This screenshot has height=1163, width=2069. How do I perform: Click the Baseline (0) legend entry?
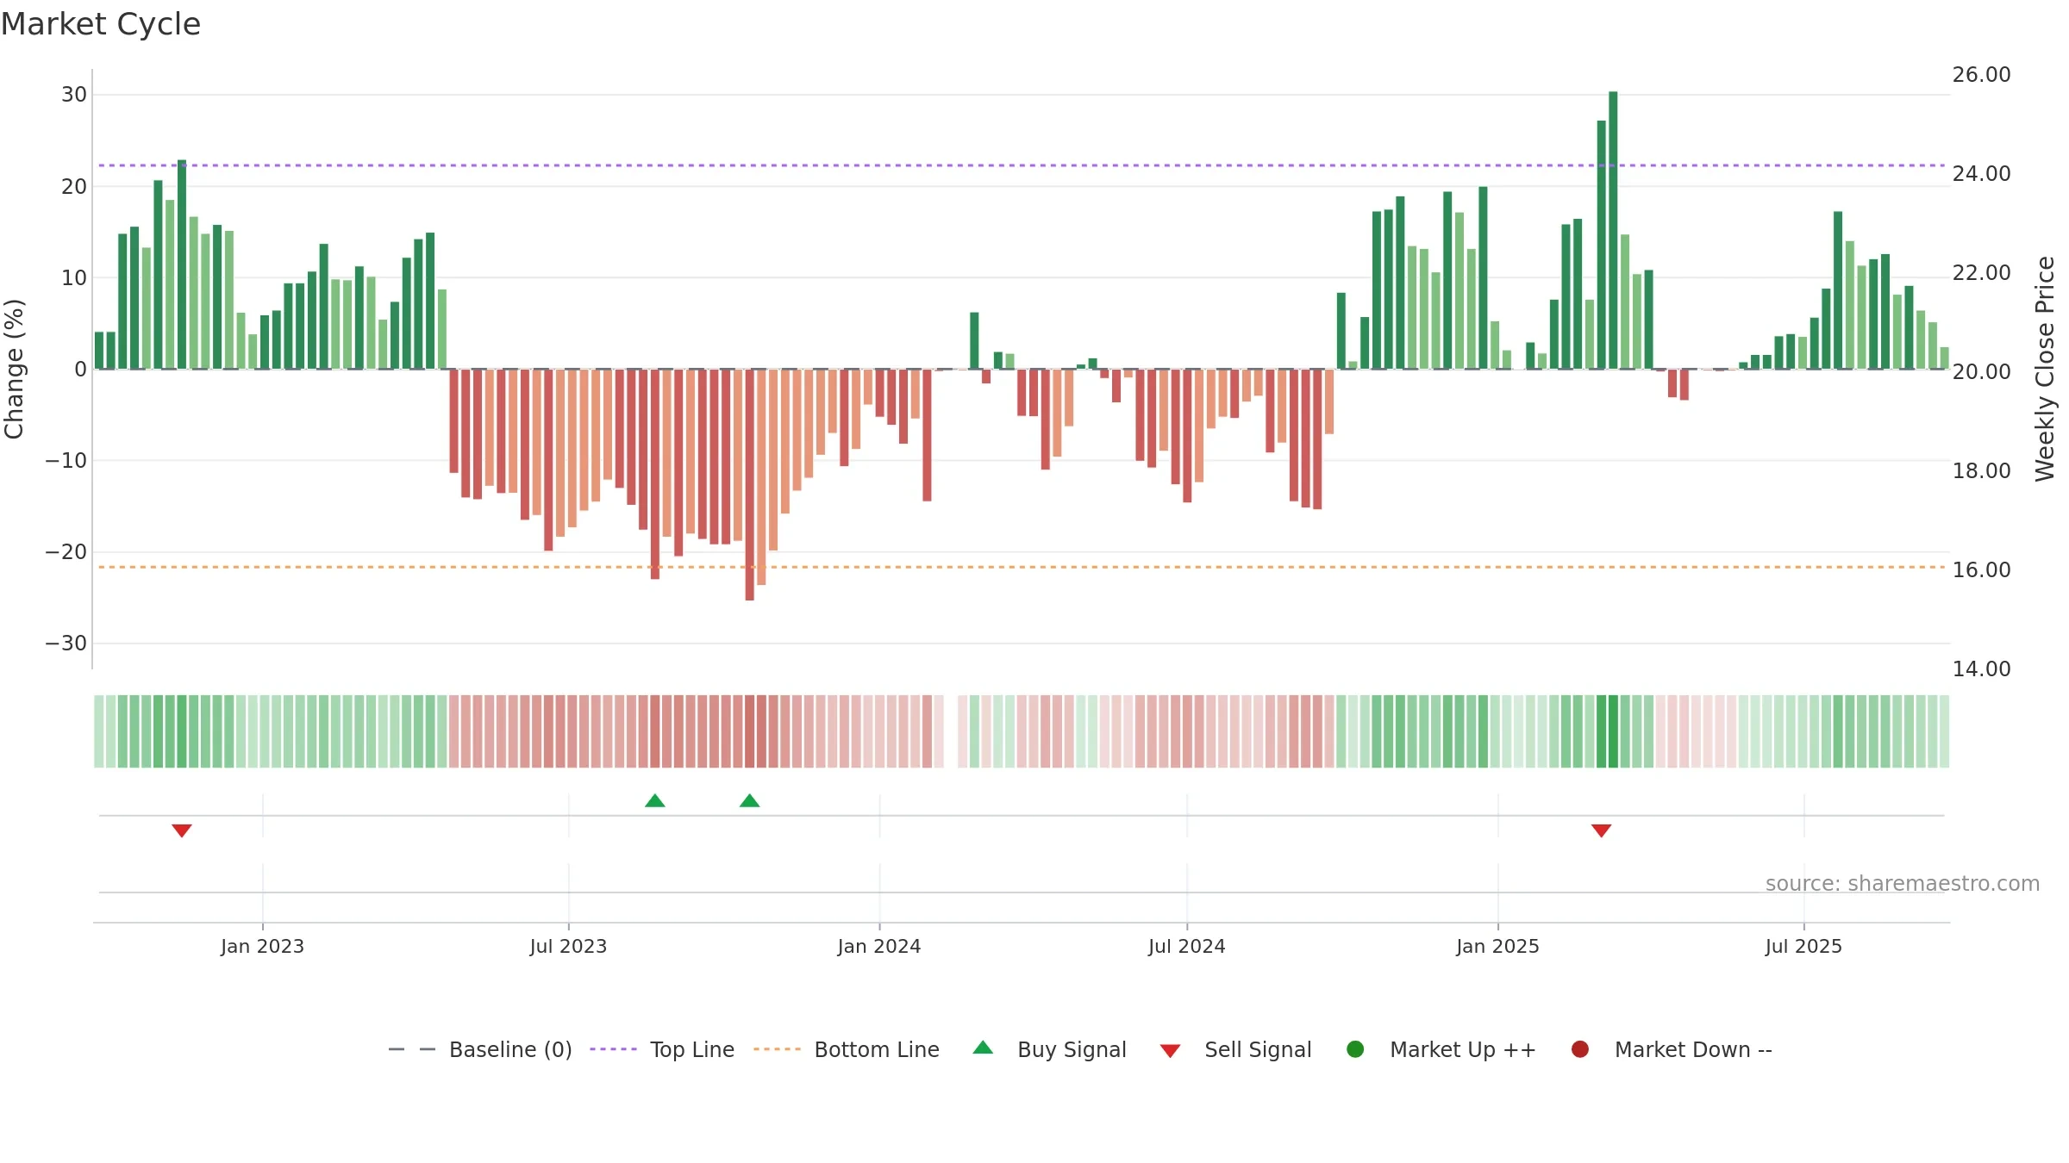coord(480,1049)
